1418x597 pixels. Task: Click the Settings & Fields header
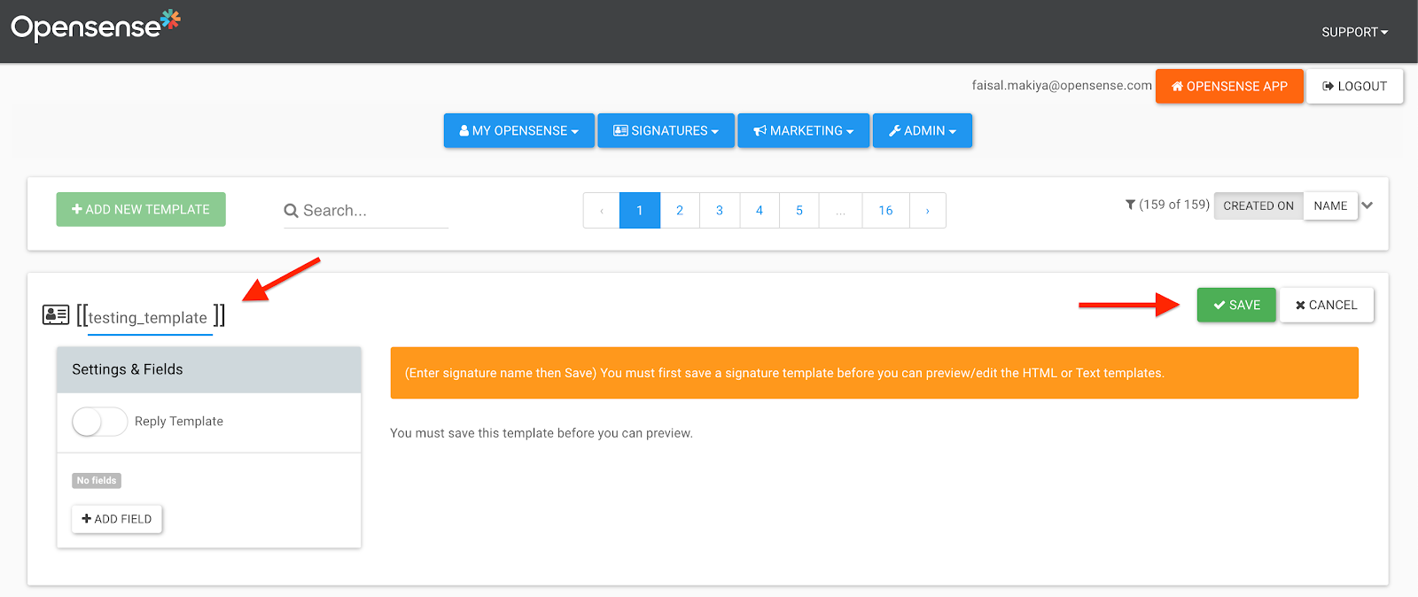click(209, 369)
